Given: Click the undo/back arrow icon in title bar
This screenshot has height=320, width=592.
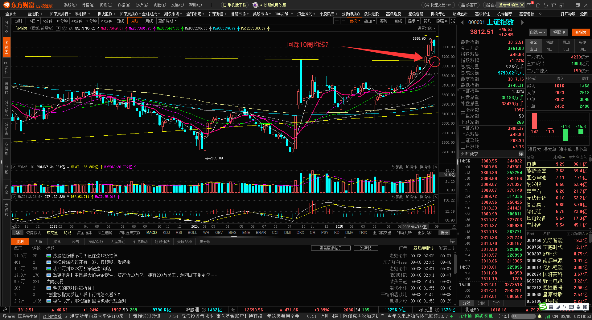Looking at the screenshot, I should [x=546, y=5].
